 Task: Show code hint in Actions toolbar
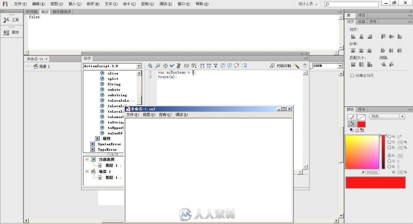[x=187, y=66]
